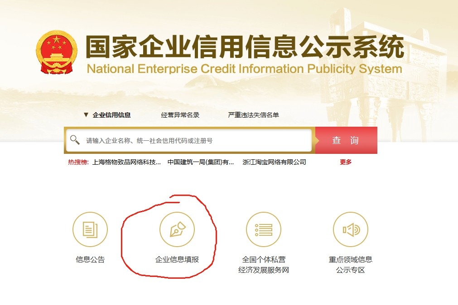Open the 全国个体私营 list icon
Image resolution: width=458 pixels, height=305 pixels.
click(264, 229)
